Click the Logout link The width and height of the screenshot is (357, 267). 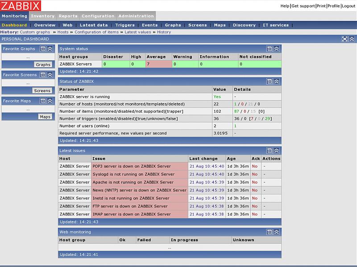(x=349, y=6)
